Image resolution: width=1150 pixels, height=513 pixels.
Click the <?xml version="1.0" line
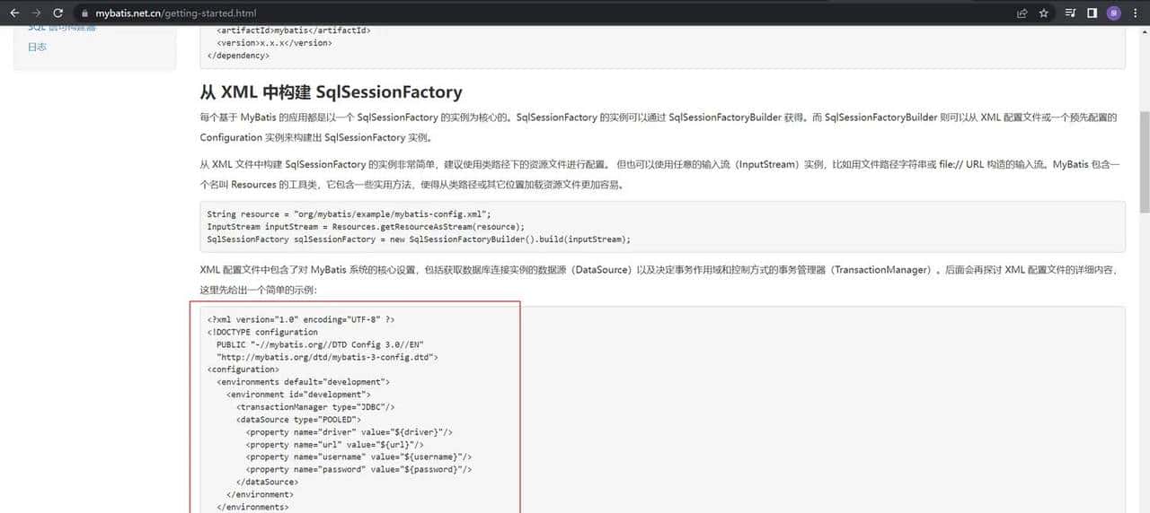coord(301,319)
